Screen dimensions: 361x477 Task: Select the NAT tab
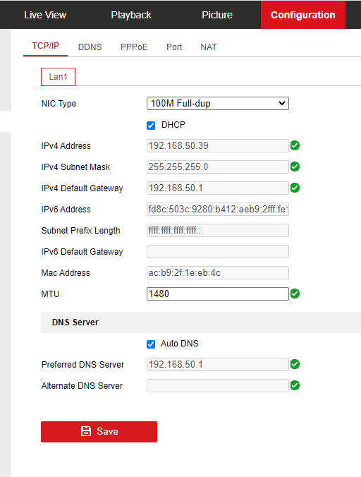point(209,47)
